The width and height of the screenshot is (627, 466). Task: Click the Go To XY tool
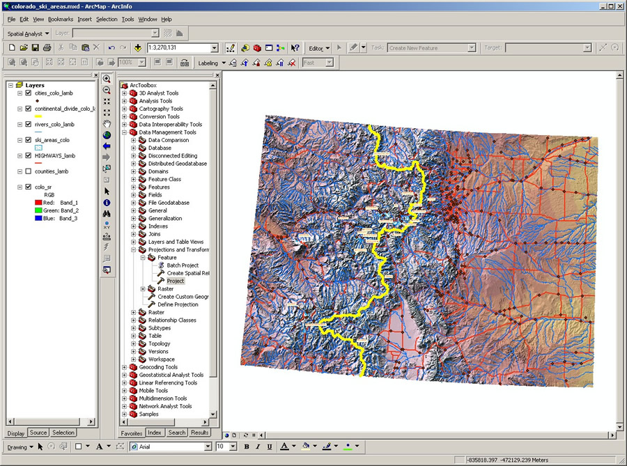pyautogui.click(x=107, y=225)
